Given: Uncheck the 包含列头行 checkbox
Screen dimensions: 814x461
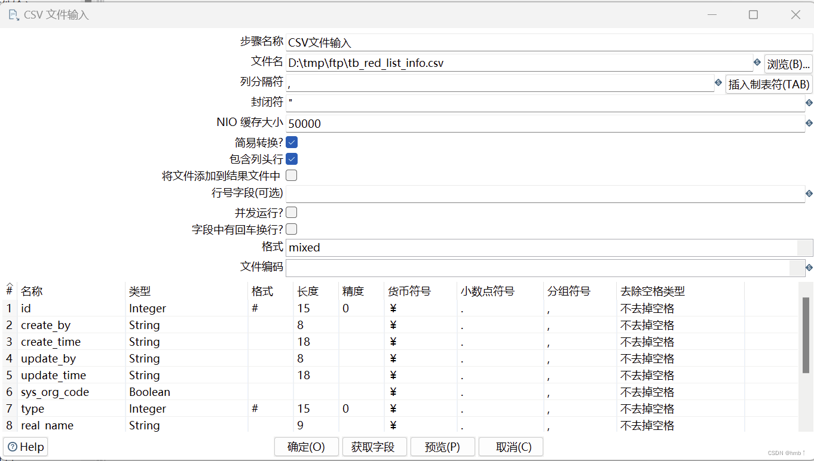Looking at the screenshot, I should tap(292, 159).
